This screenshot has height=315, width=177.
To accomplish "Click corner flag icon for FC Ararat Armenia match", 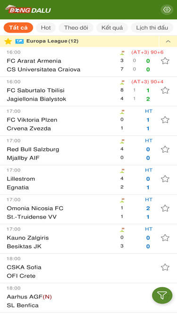I will pos(122,53).
